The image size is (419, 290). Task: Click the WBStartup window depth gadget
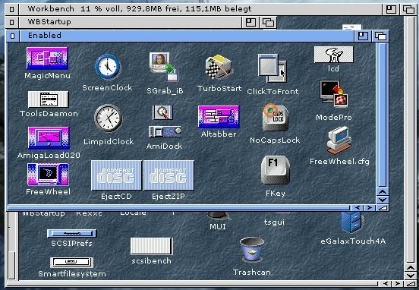pyautogui.click(x=268, y=22)
